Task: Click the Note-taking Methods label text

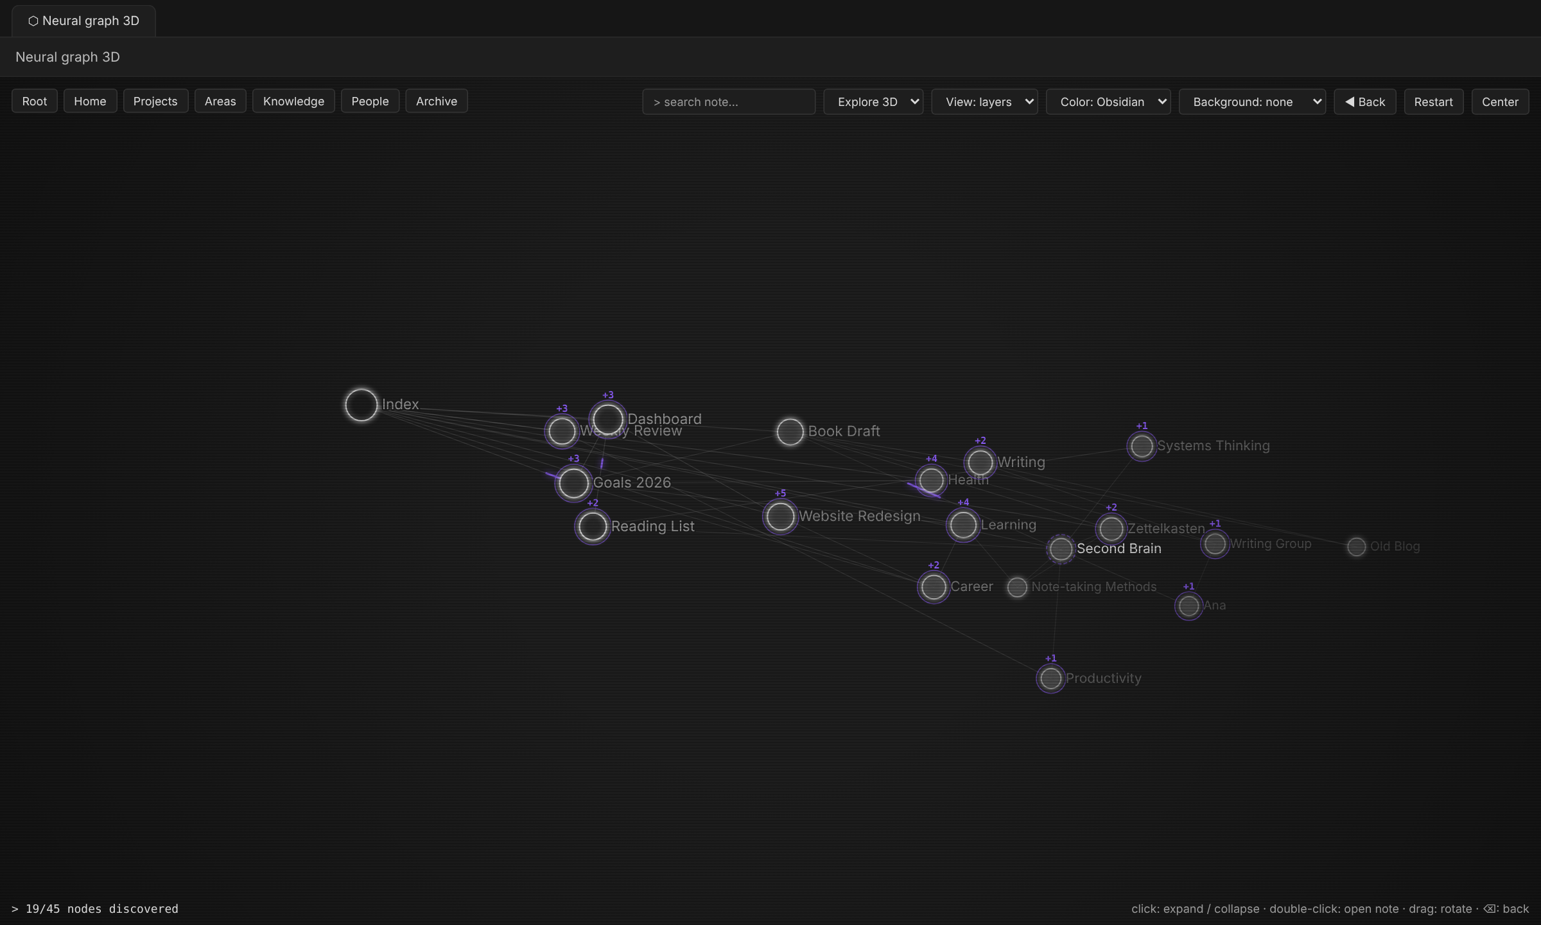Action: (x=1093, y=586)
